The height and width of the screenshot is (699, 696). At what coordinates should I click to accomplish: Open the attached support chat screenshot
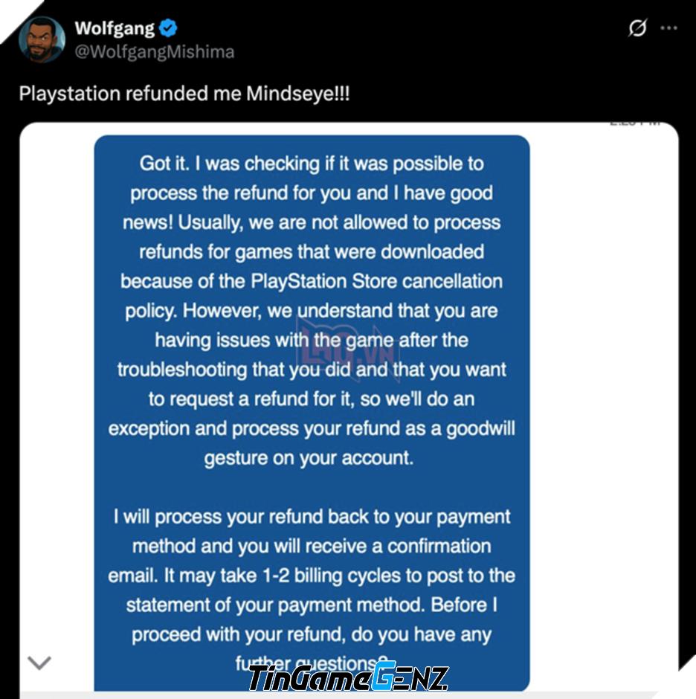[349, 410]
